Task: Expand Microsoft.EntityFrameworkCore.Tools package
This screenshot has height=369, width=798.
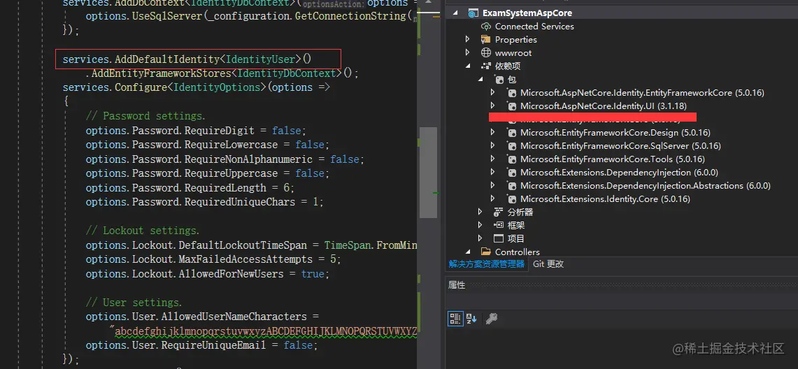Action: tap(492, 159)
